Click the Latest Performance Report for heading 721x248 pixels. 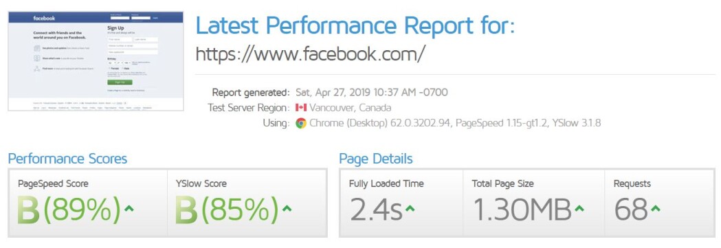click(x=355, y=25)
